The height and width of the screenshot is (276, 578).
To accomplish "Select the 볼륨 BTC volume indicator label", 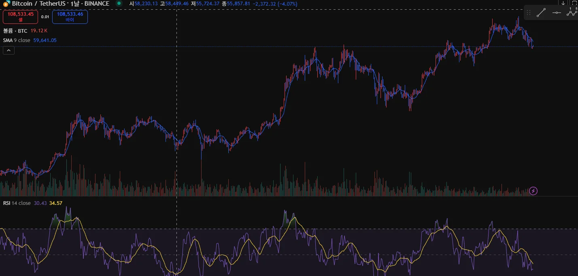I will pos(15,31).
